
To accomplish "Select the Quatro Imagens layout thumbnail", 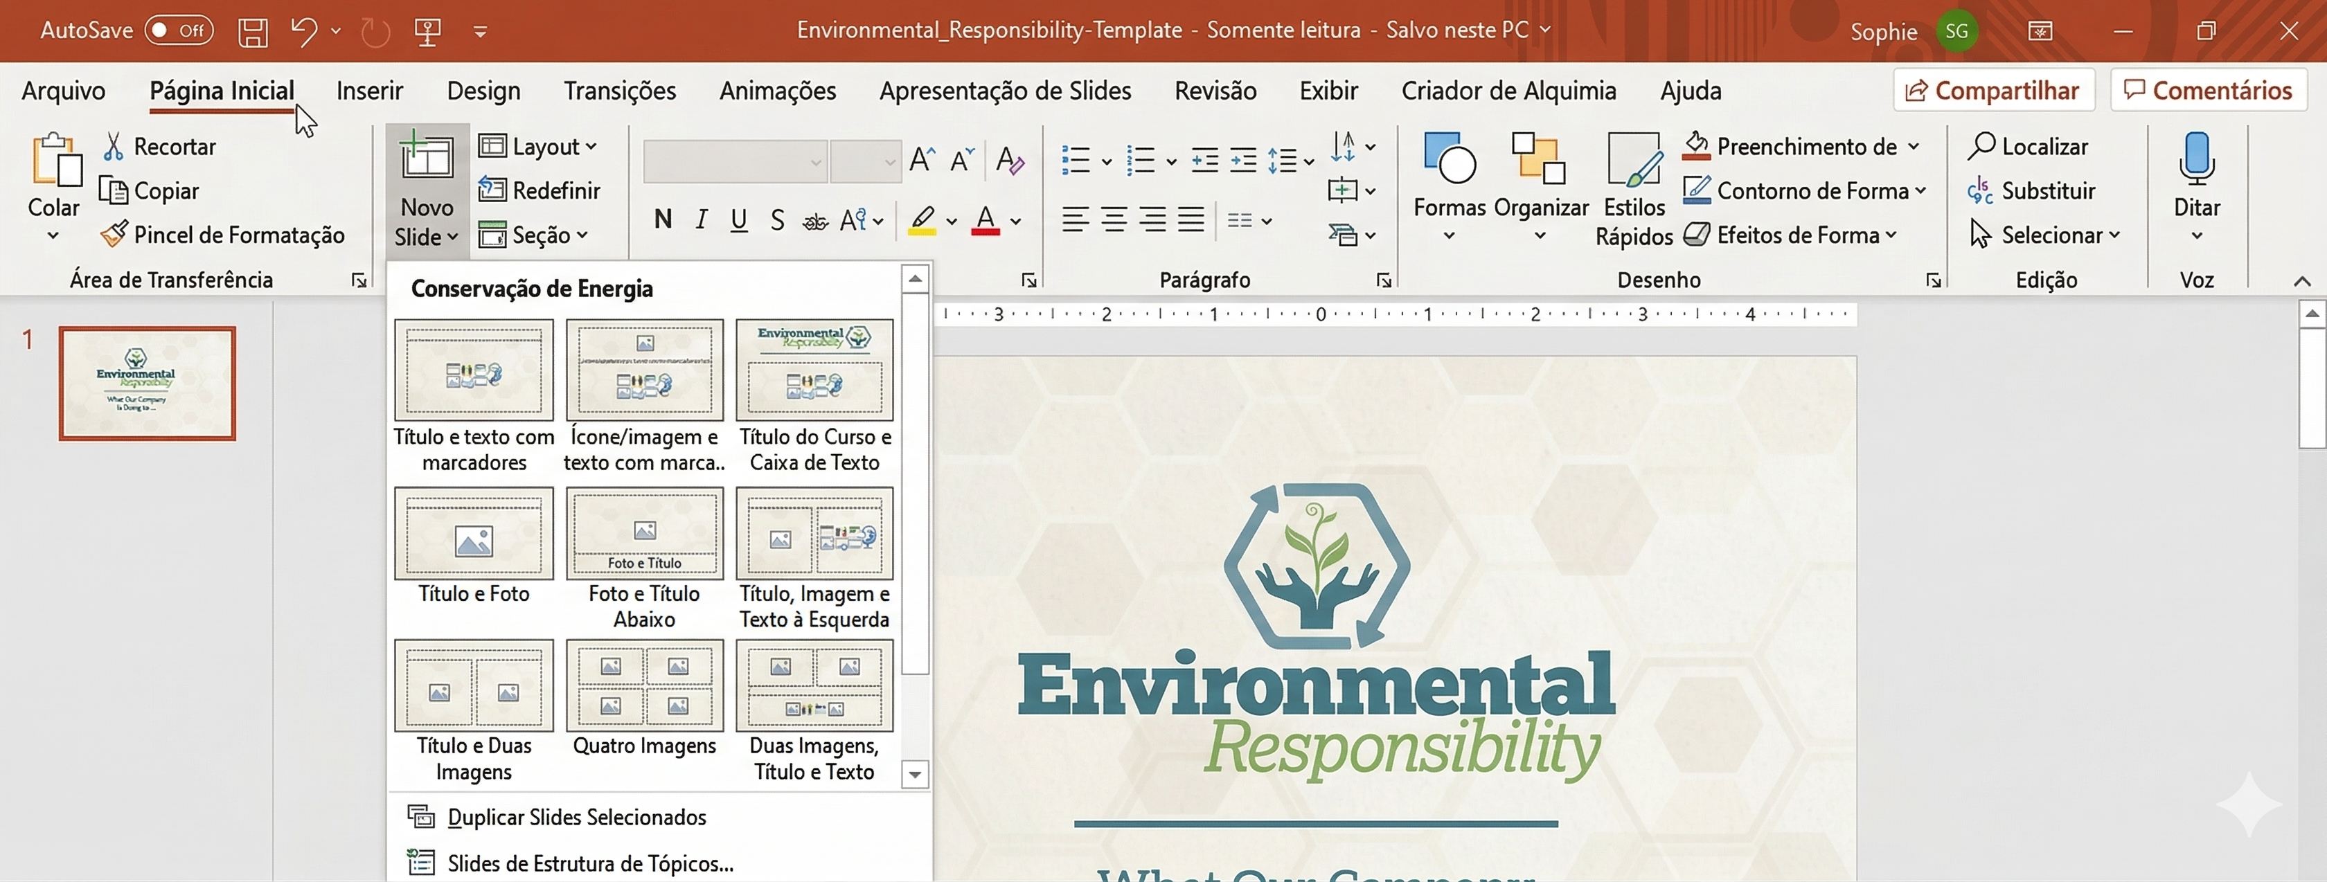I will (644, 685).
